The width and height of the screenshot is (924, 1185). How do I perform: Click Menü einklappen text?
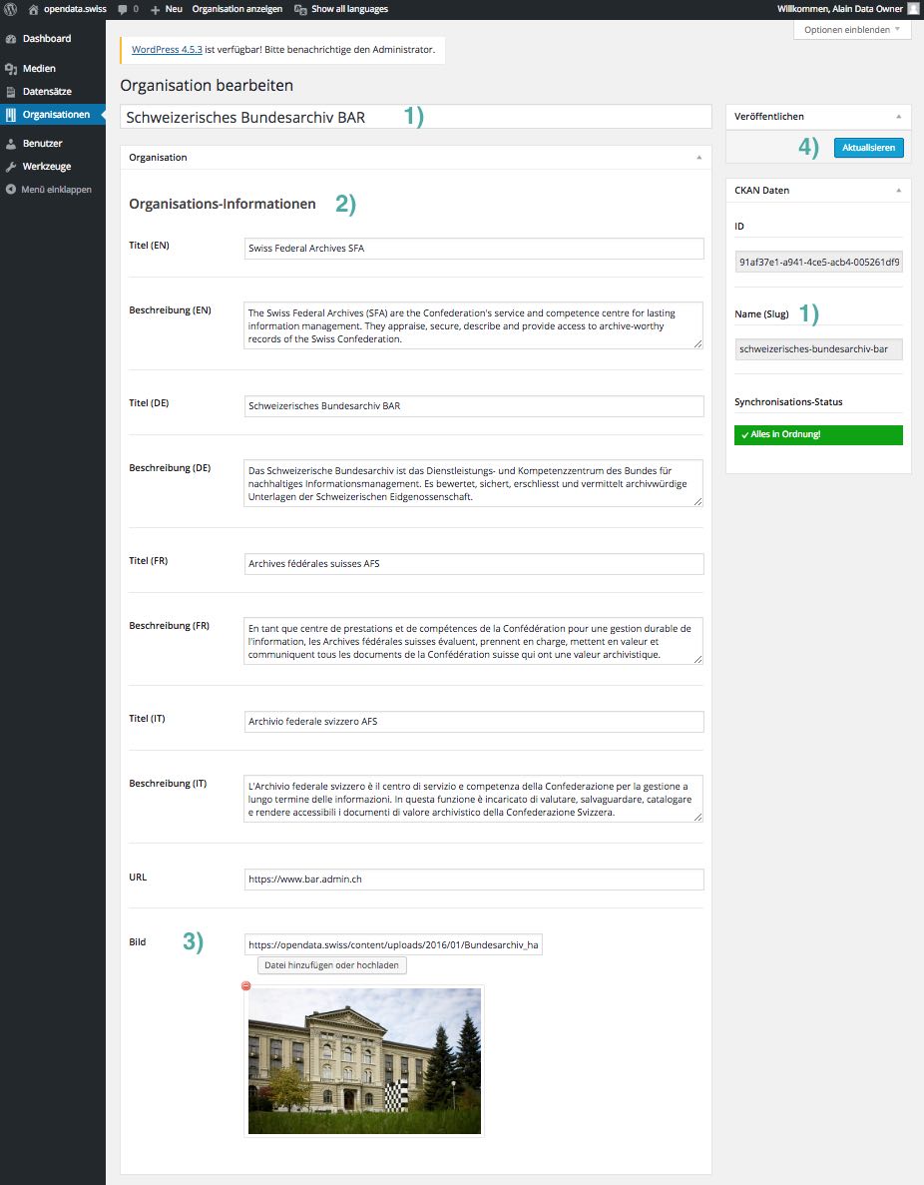57,190
